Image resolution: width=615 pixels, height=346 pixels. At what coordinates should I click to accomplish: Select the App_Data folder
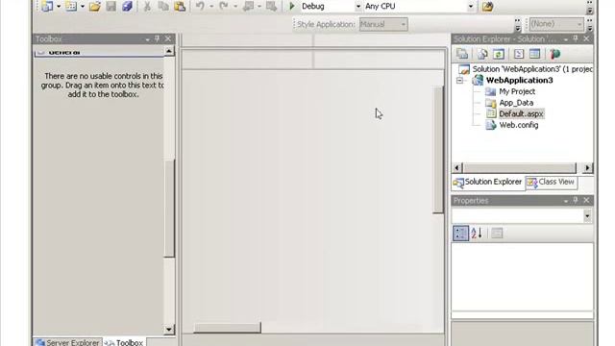click(516, 103)
